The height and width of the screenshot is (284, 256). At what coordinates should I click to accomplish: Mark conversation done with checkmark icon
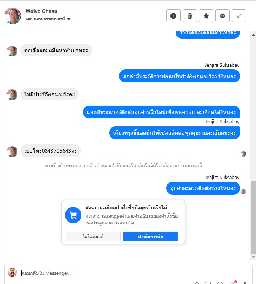[239, 16]
